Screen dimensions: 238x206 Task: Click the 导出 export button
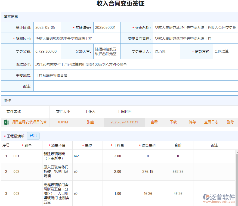point(33,136)
